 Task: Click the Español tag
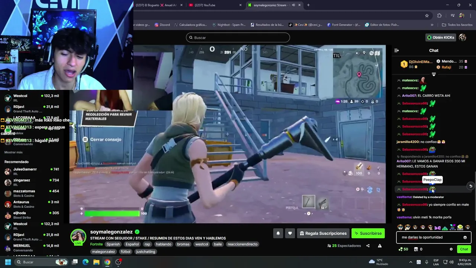pyautogui.click(x=132, y=244)
